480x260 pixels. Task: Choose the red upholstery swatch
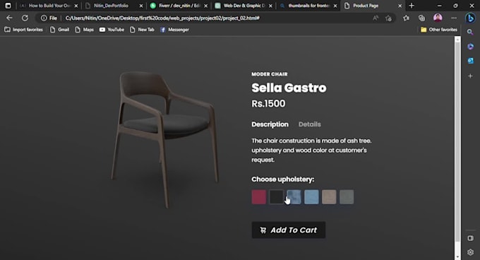258,197
